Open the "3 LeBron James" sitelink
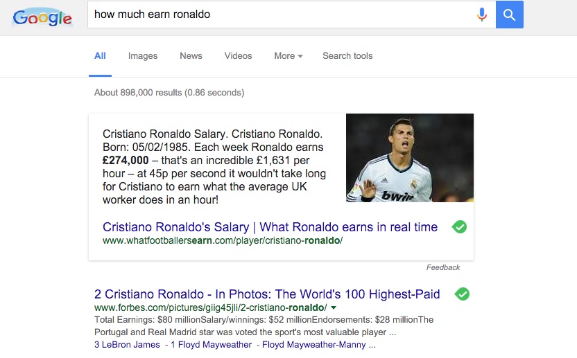Screen dimensions: 577x358 point(127,345)
